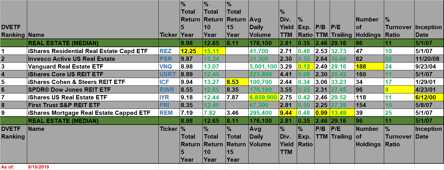Click the 4.41 dividend yield cell
The height and width of the screenshot is (170, 444).
point(288,74)
